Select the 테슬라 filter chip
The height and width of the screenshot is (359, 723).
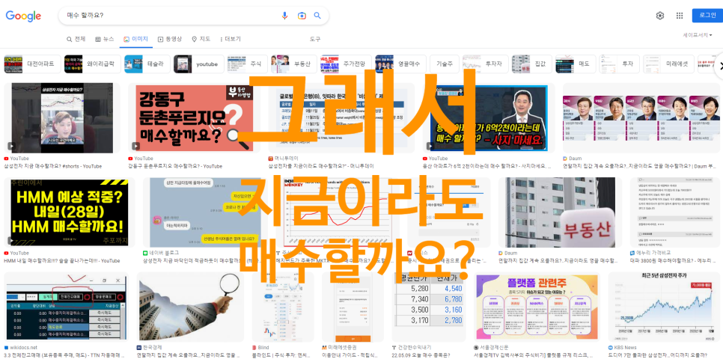tap(147, 64)
